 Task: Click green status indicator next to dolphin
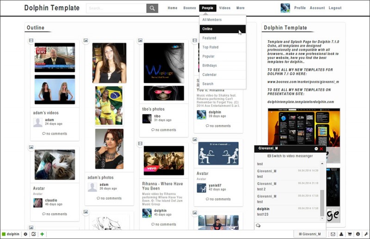(x=4, y=234)
